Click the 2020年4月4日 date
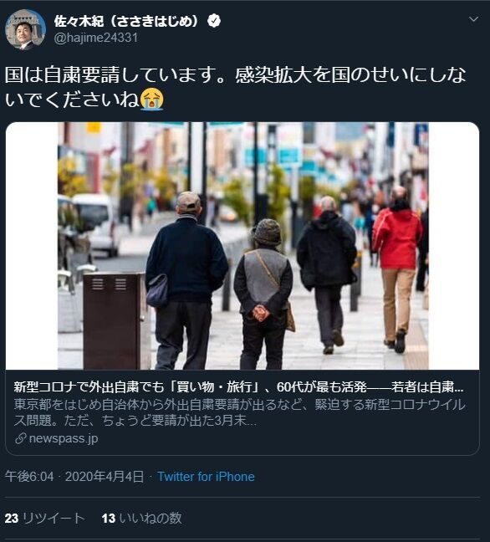 click(x=105, y=477)
